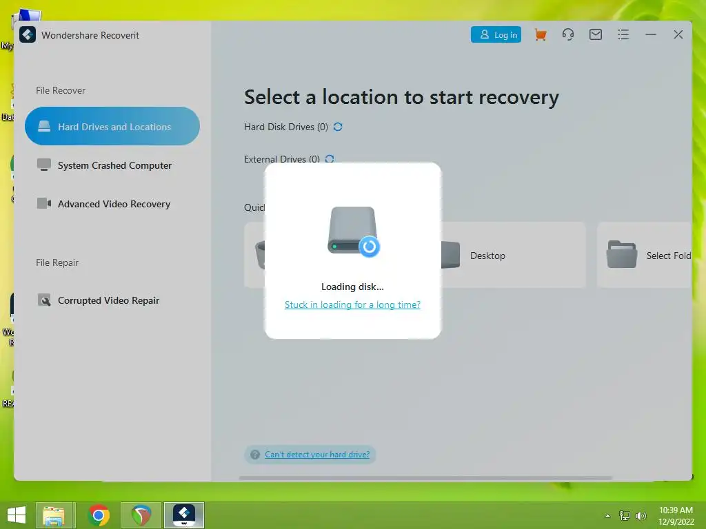Click the network tray icon
The height and width of the screenshot is (529, 706).
[625, 515]
